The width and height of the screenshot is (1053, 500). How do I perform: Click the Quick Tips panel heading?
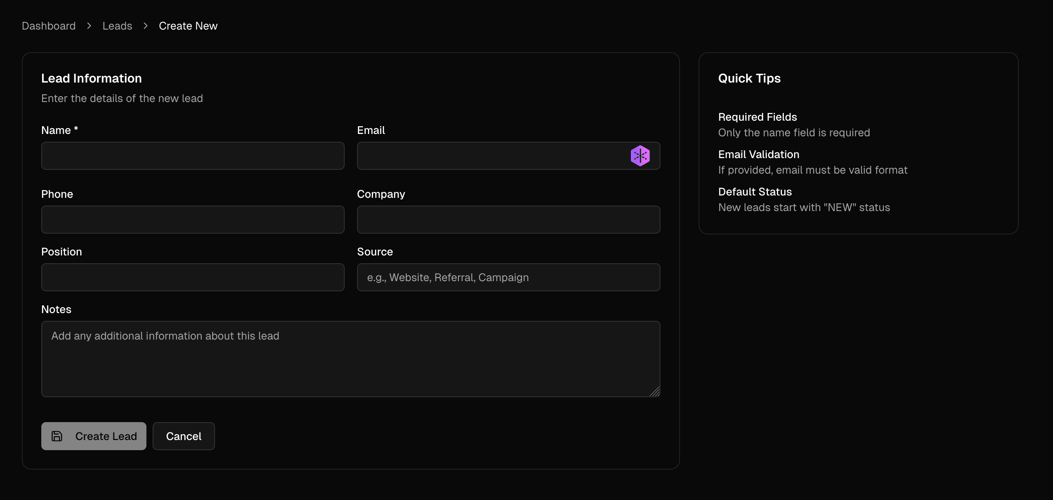(x=749, y=78)
